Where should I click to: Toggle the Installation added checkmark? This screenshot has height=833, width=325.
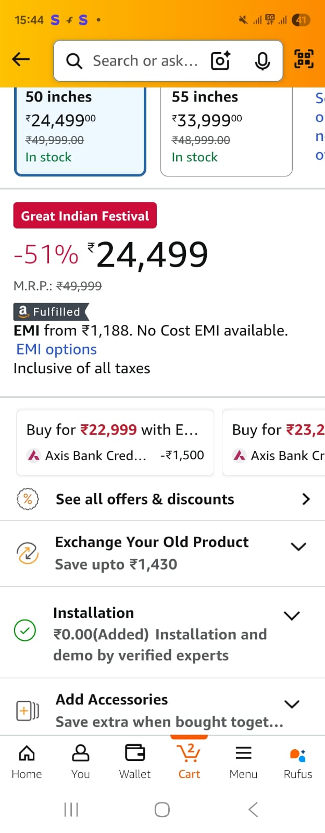pyautogui.click(x=24, y=630)
